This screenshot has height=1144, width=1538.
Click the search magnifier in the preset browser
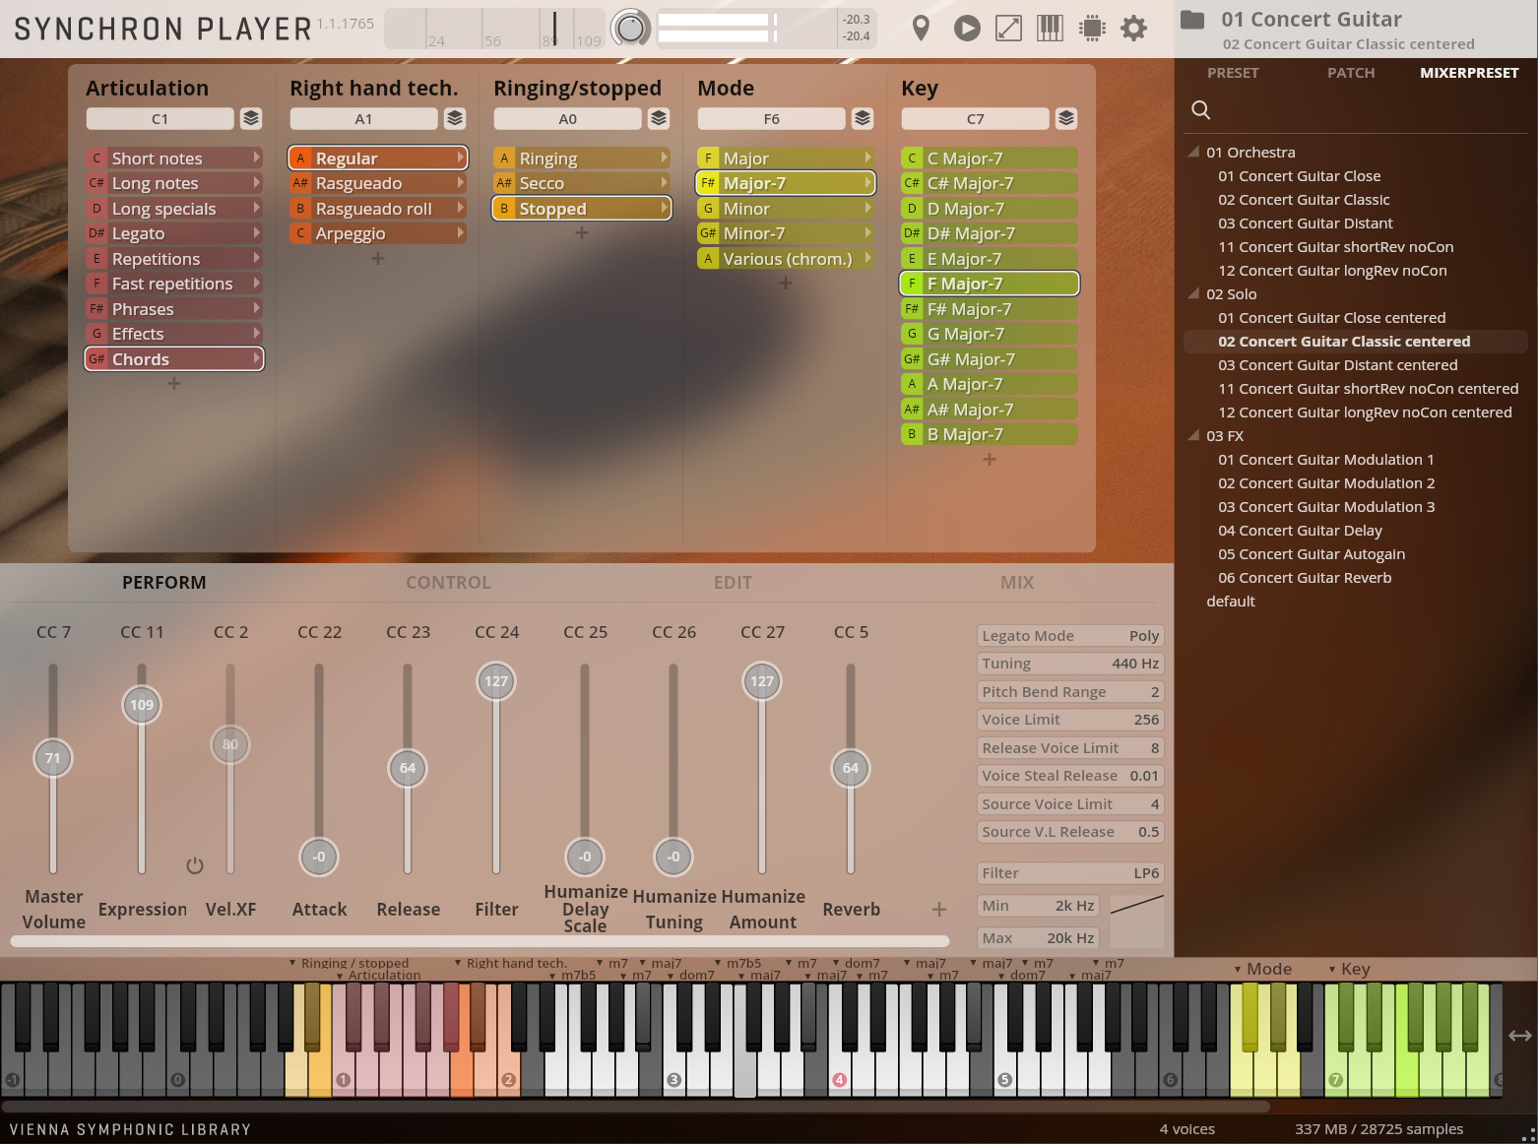[1201, 110]
